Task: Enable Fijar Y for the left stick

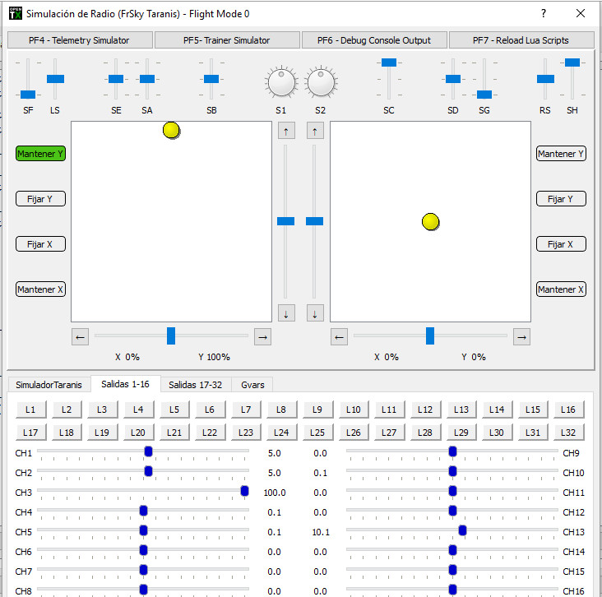Action: pyautogui.click(x=40, y=199)
